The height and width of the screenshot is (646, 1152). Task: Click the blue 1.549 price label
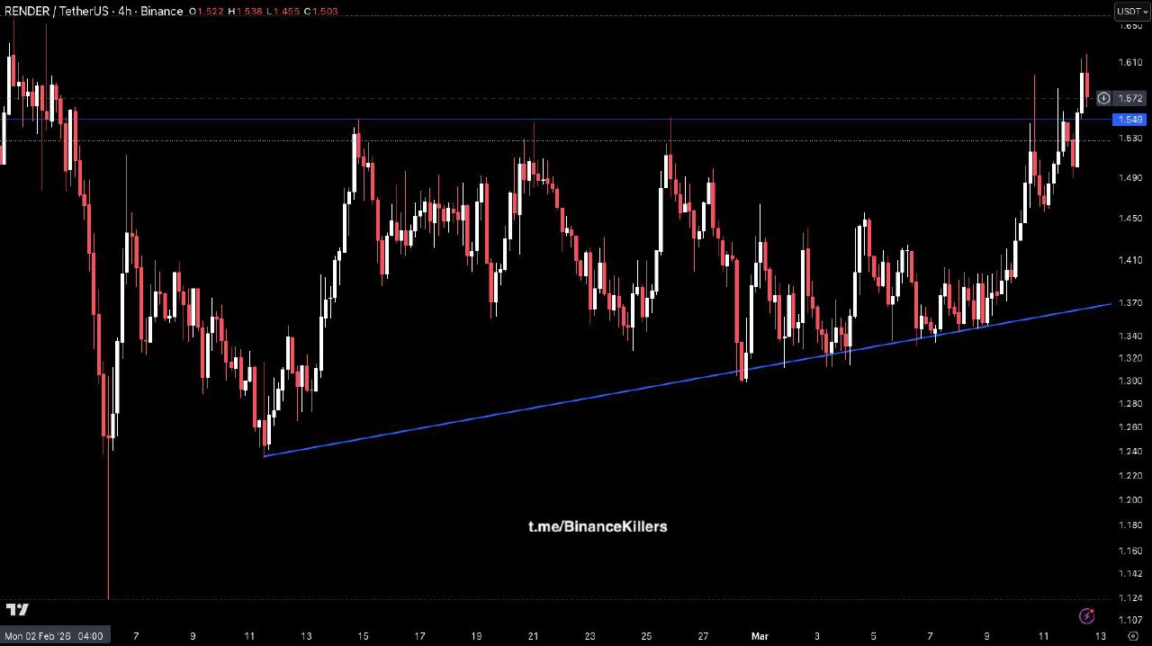1130,120
